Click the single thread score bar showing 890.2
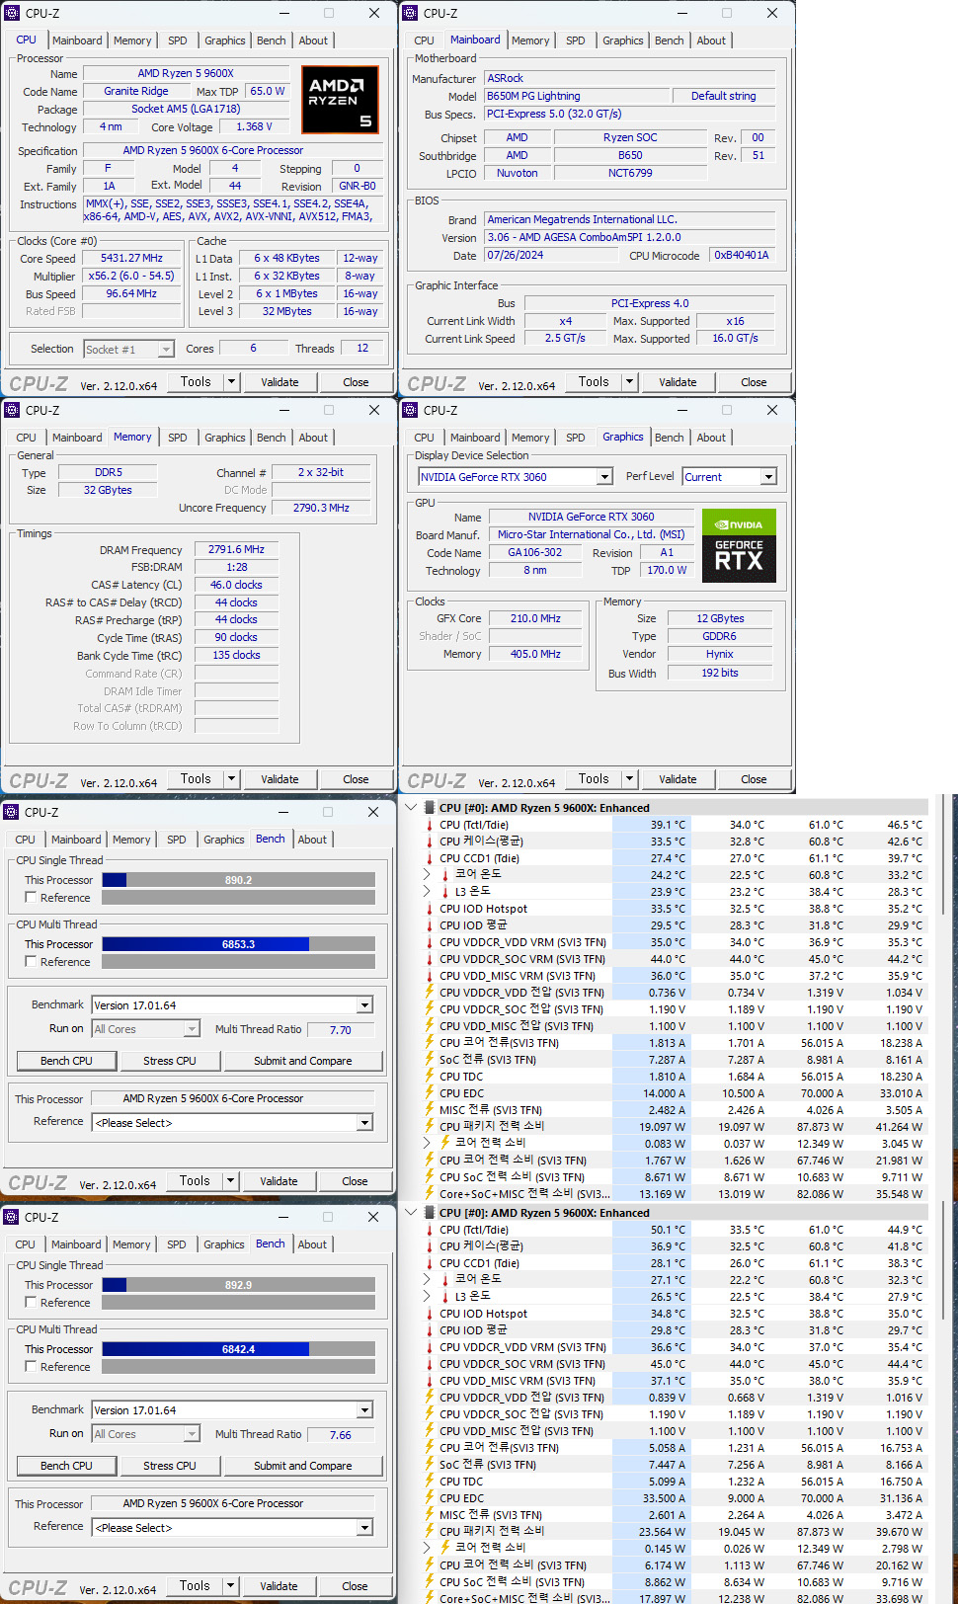This screenshot has height=1604, width=958. pyautogui.click(x=238, y=880)
